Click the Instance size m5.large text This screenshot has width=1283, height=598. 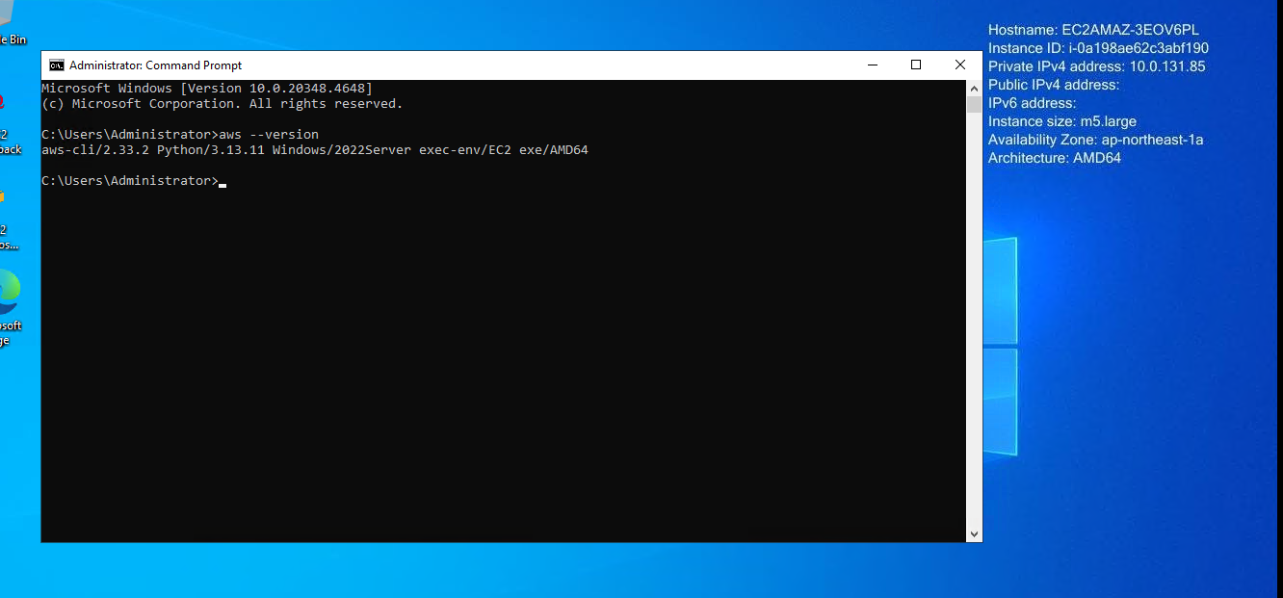pyautogui.click(x=1062, y=121)
